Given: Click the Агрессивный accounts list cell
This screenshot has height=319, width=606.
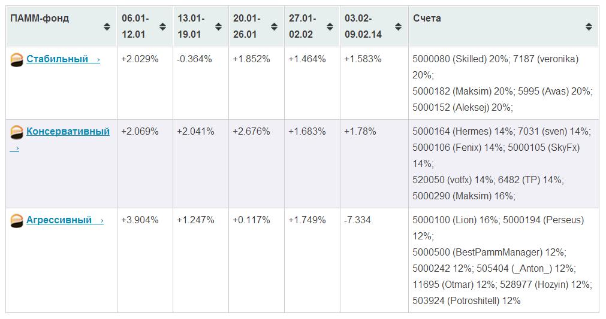Looking at the screenshot, I should pos(504,260).
